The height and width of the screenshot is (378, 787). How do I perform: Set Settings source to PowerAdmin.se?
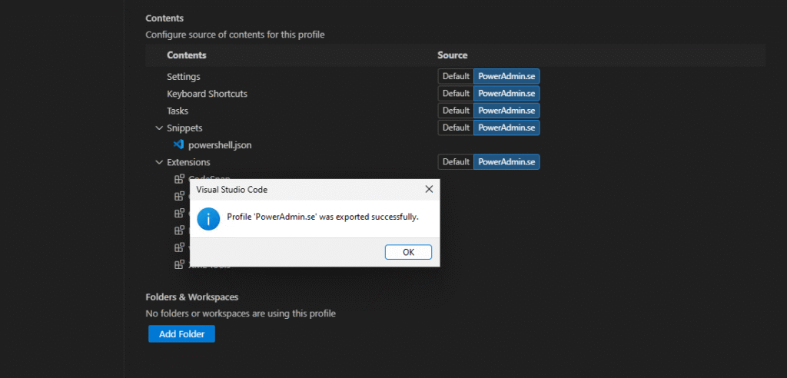506,76
